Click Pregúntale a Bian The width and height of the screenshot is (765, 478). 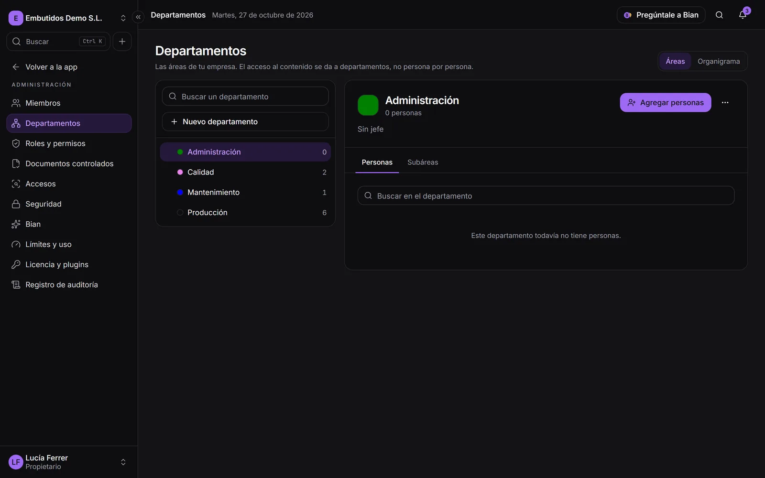(x=661, y=15)
